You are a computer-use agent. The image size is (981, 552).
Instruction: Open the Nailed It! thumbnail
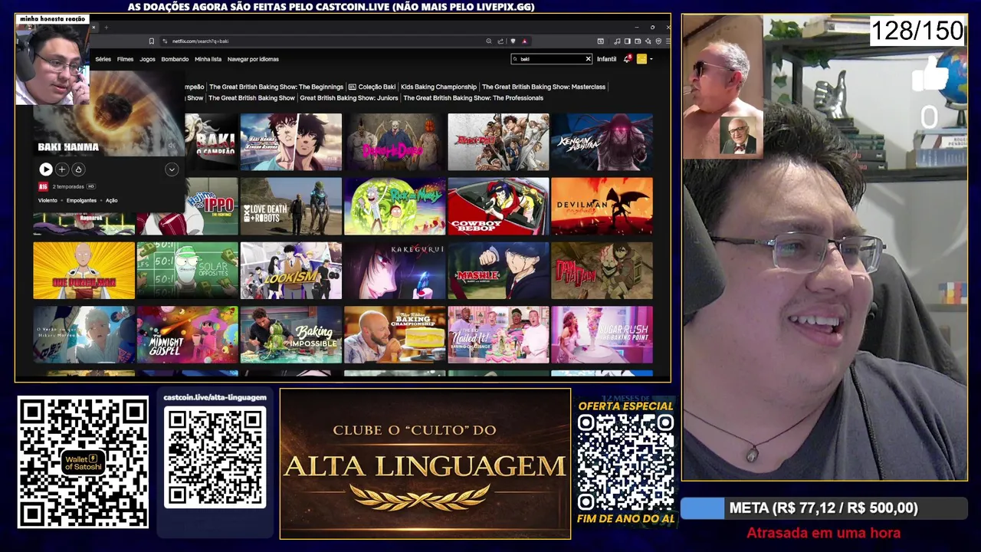(498, 335)
